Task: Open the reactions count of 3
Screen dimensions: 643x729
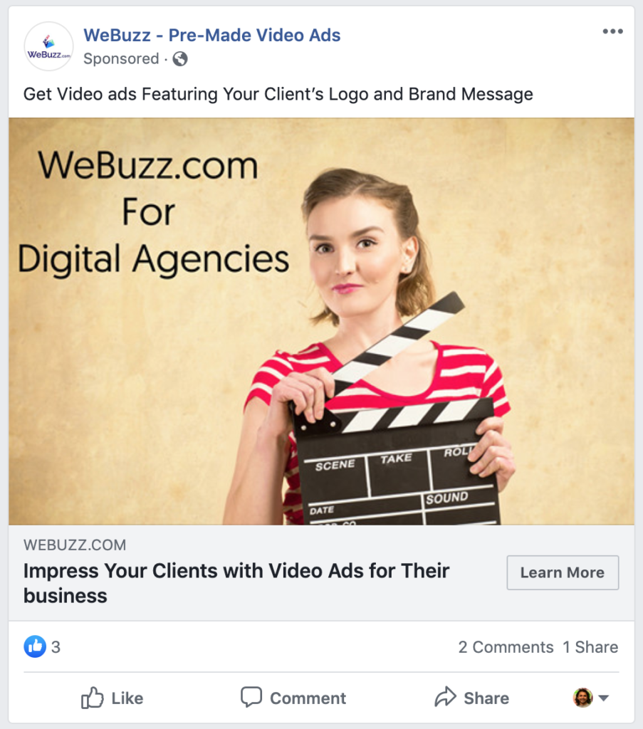Action: 56,646
